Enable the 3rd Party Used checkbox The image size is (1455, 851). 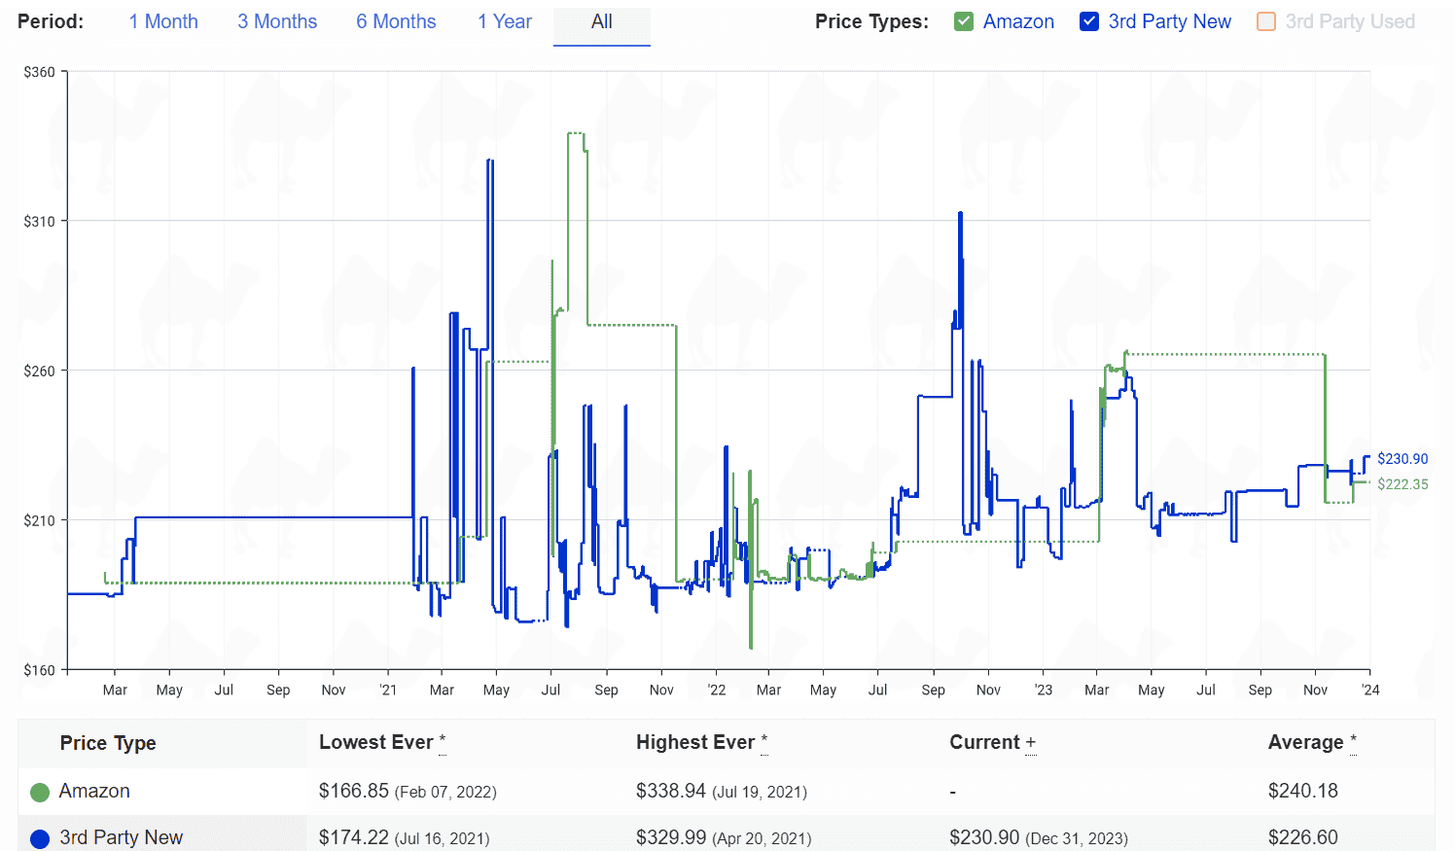pos(1266,21)
